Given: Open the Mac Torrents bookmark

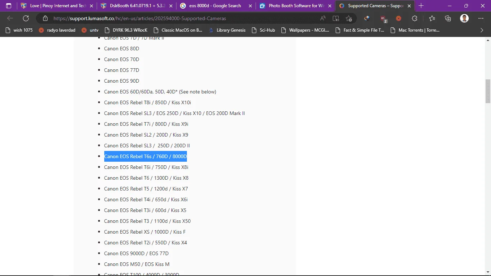Looking at the screenshot, I should [415, 30].
